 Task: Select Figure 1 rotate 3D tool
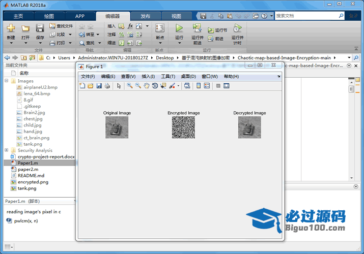[x=155, y=86]
